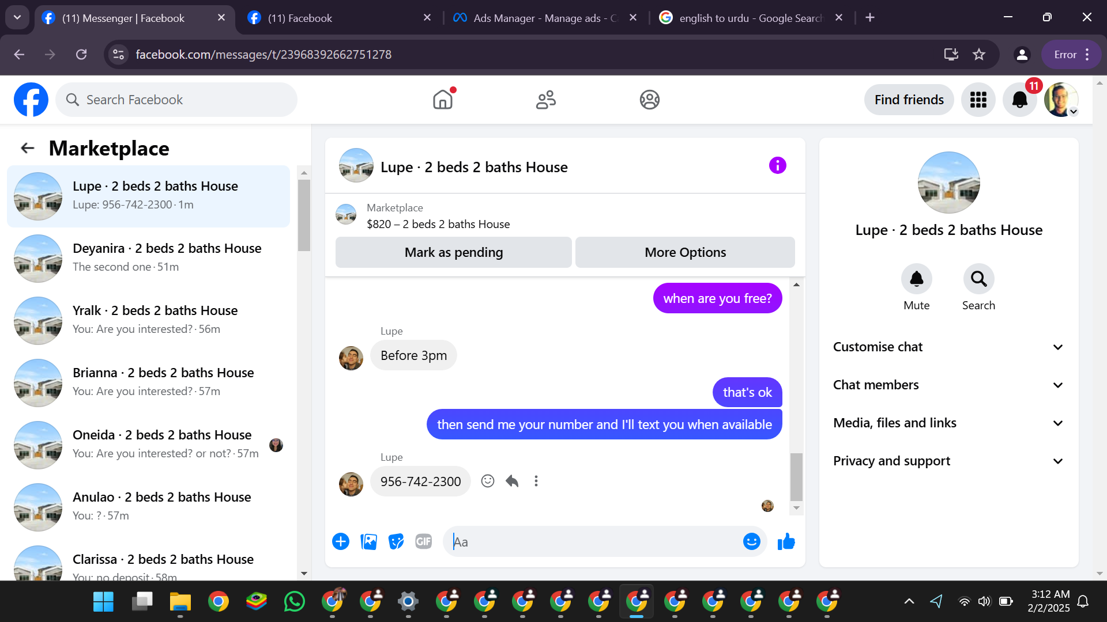This screenshot has height=622, width=1107.
Task: Attach a photo using the image icon
Action: [x=368, y=541]
